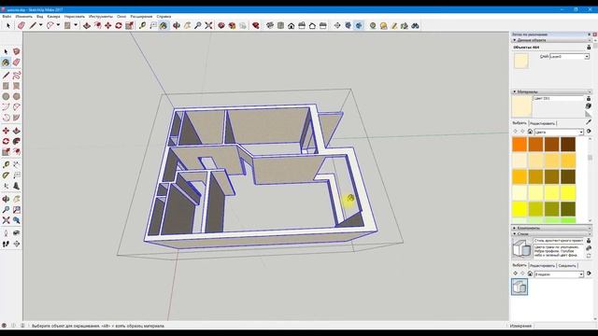Screen dimensions: 598x336
Task: Click the Iso house view icon
Action: [270, 25]
